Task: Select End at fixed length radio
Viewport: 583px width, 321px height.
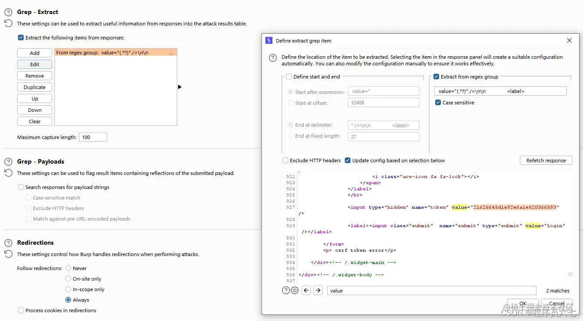Action: coord(290,136)
